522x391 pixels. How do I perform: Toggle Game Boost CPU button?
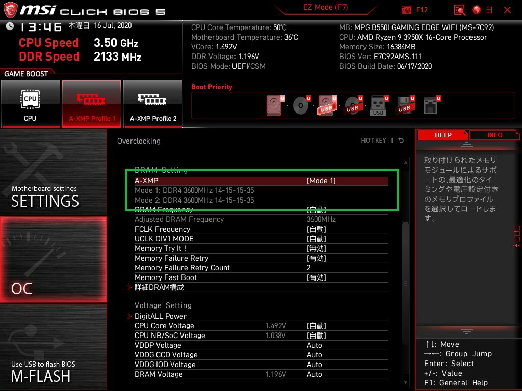[x=30, y=103]
